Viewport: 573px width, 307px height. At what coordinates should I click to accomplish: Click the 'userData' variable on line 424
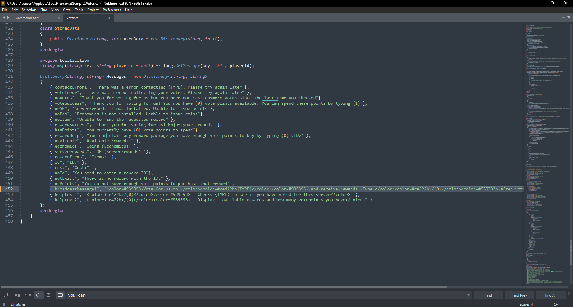[133, 39]
